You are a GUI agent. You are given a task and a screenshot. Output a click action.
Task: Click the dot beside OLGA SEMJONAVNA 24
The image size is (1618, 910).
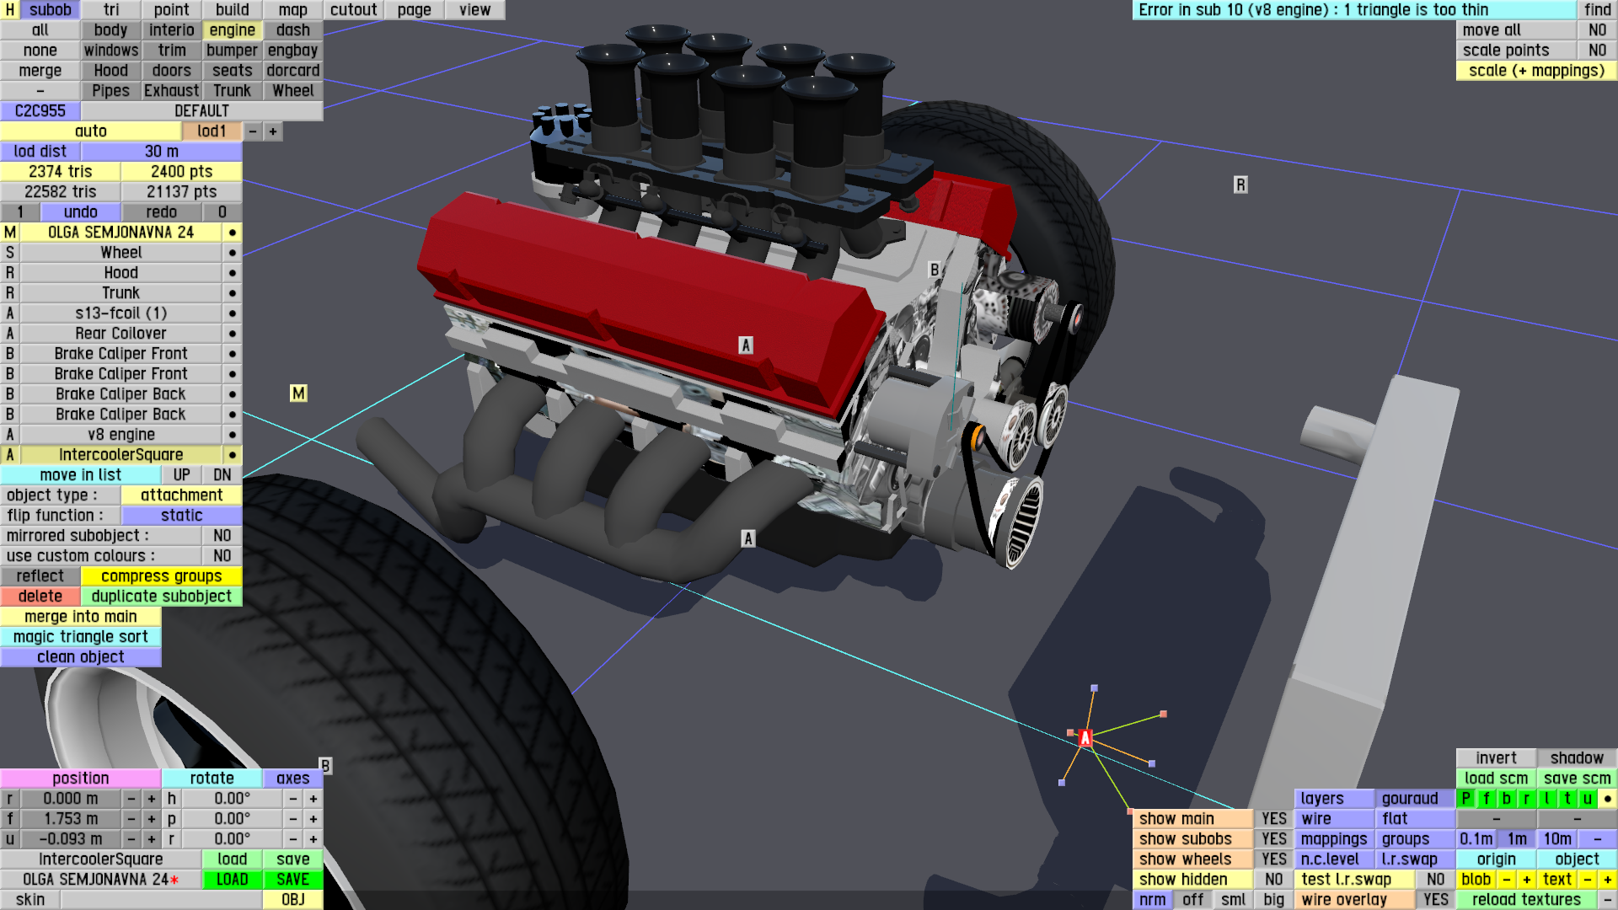tap(232, 233)
